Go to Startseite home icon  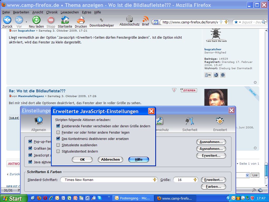coord(65,20)
